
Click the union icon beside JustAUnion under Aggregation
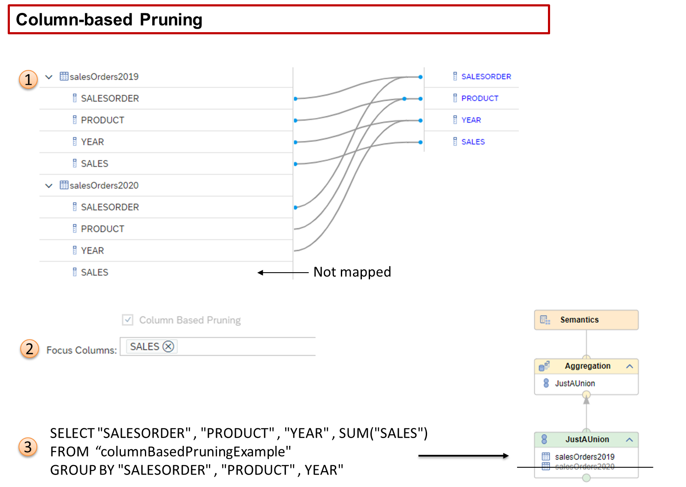click(x=546, y=383)
